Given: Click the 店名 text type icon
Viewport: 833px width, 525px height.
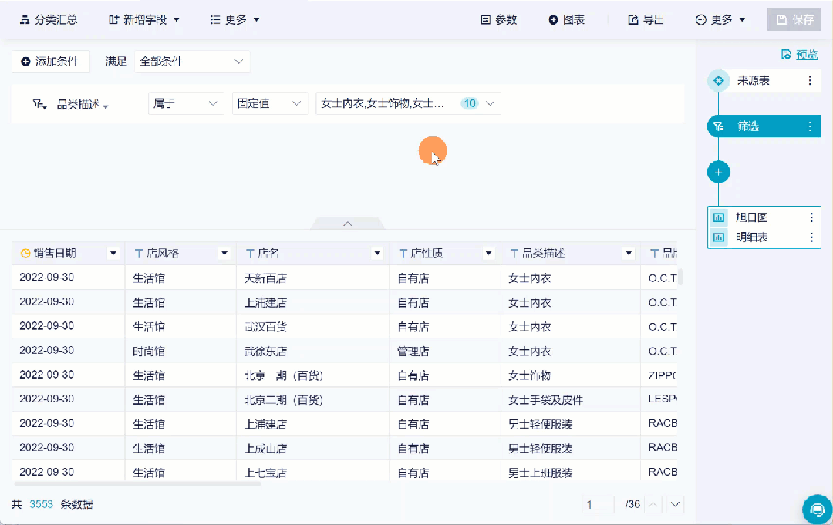Looking at the screenshot, I should (x=250, y=254).
